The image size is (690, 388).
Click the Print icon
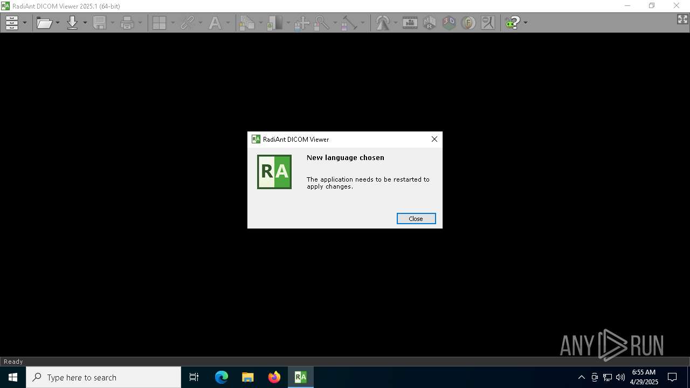[x=127, y=23]
